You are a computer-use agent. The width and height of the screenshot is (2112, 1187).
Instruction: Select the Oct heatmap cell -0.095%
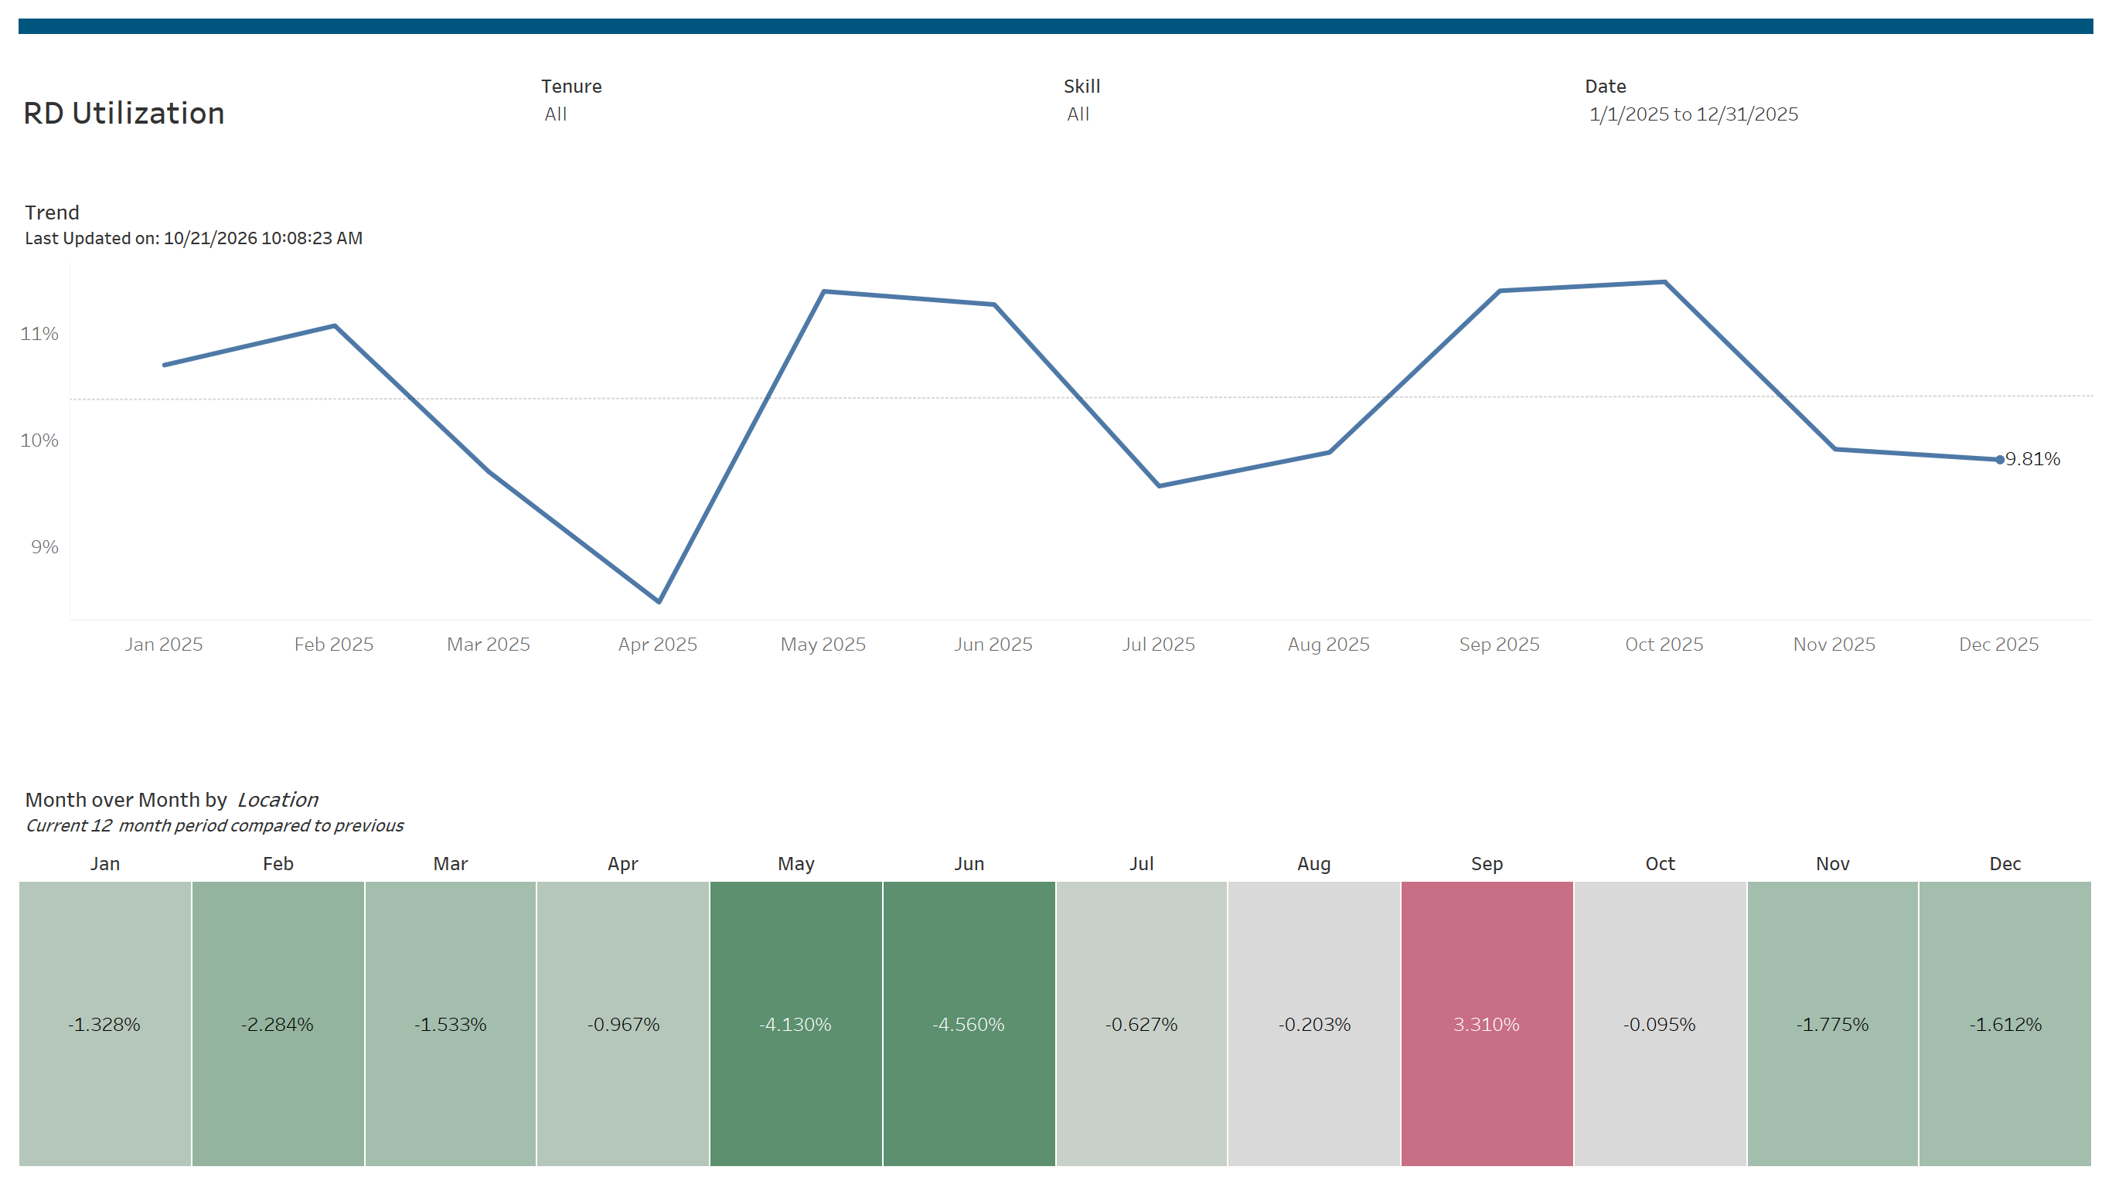coord(1661,1024)
